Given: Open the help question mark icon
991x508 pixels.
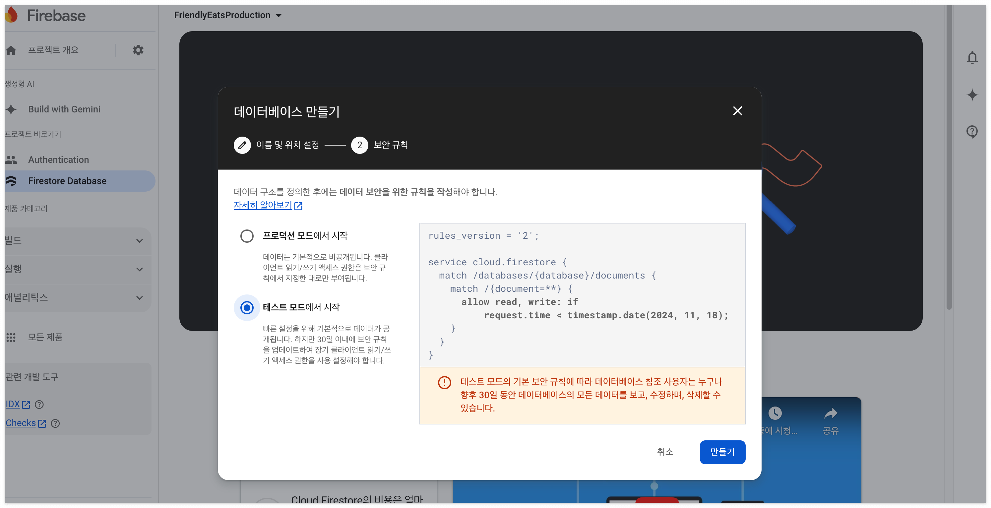Looking at the screenshot, I should pyautogui.click(x=972, y=132).
